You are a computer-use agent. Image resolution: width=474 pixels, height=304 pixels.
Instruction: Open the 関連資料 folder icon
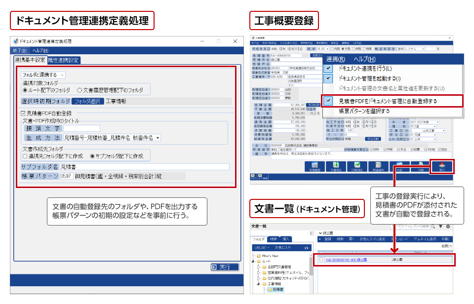click(379, 166)
